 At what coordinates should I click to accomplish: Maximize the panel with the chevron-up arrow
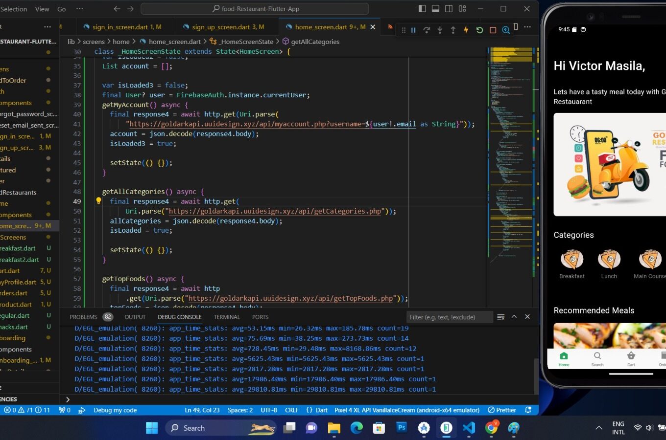[514, 317]
